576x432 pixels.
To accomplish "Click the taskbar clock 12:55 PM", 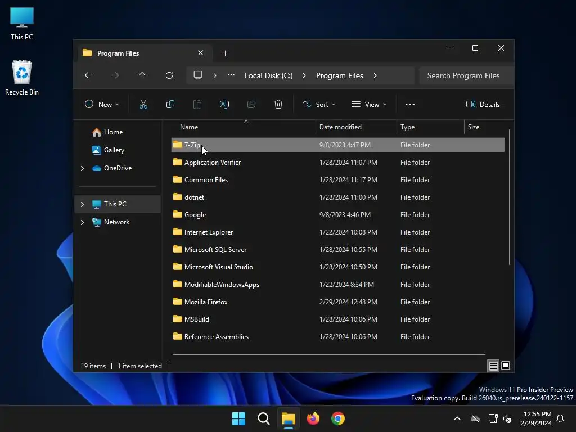I will pyautogui.click(x=536, y=418).
